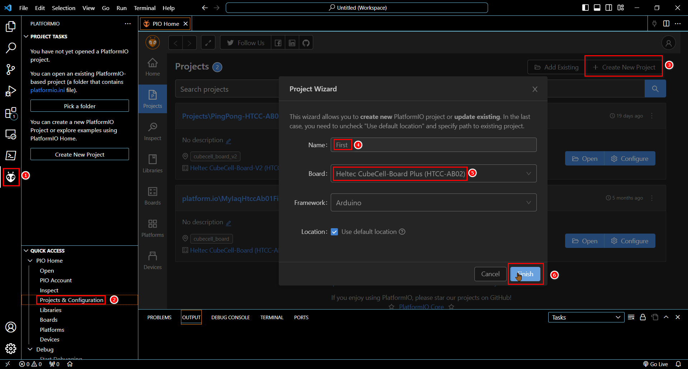Open Accounts menu in activity bar
The height and width of the screenshot is (369, 688).
(11, 327)
